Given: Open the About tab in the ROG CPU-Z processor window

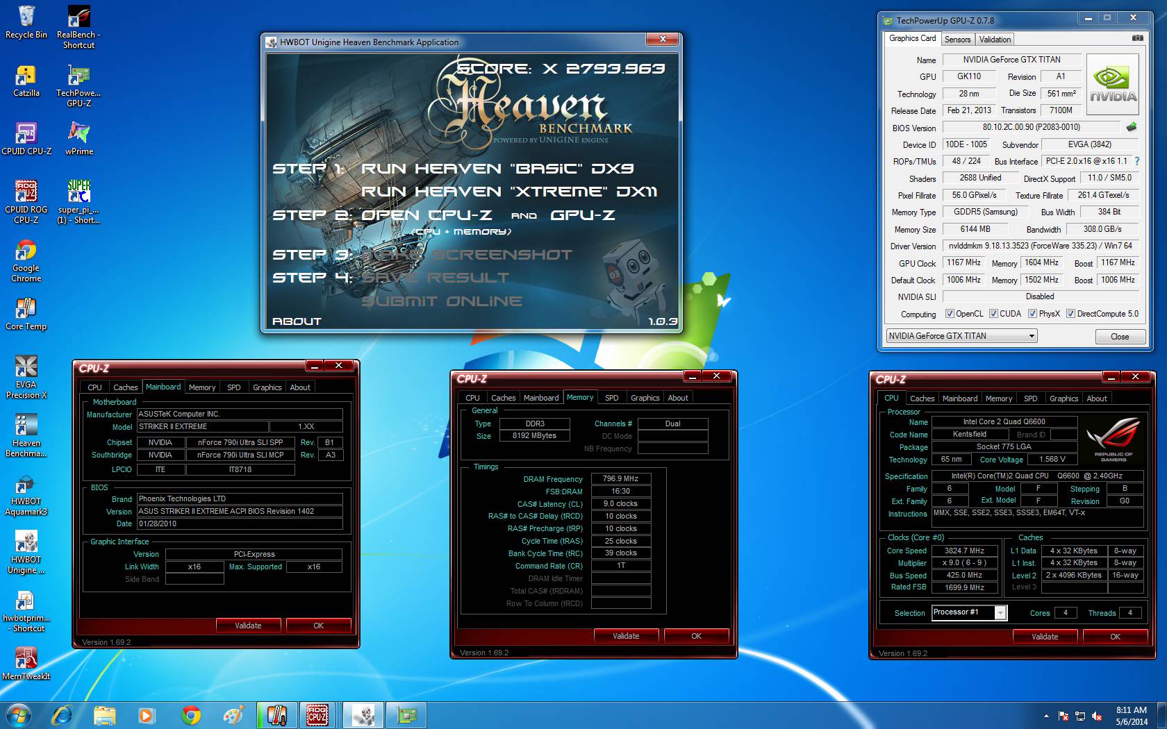Looking at the screenshot, I should 1097,399.
